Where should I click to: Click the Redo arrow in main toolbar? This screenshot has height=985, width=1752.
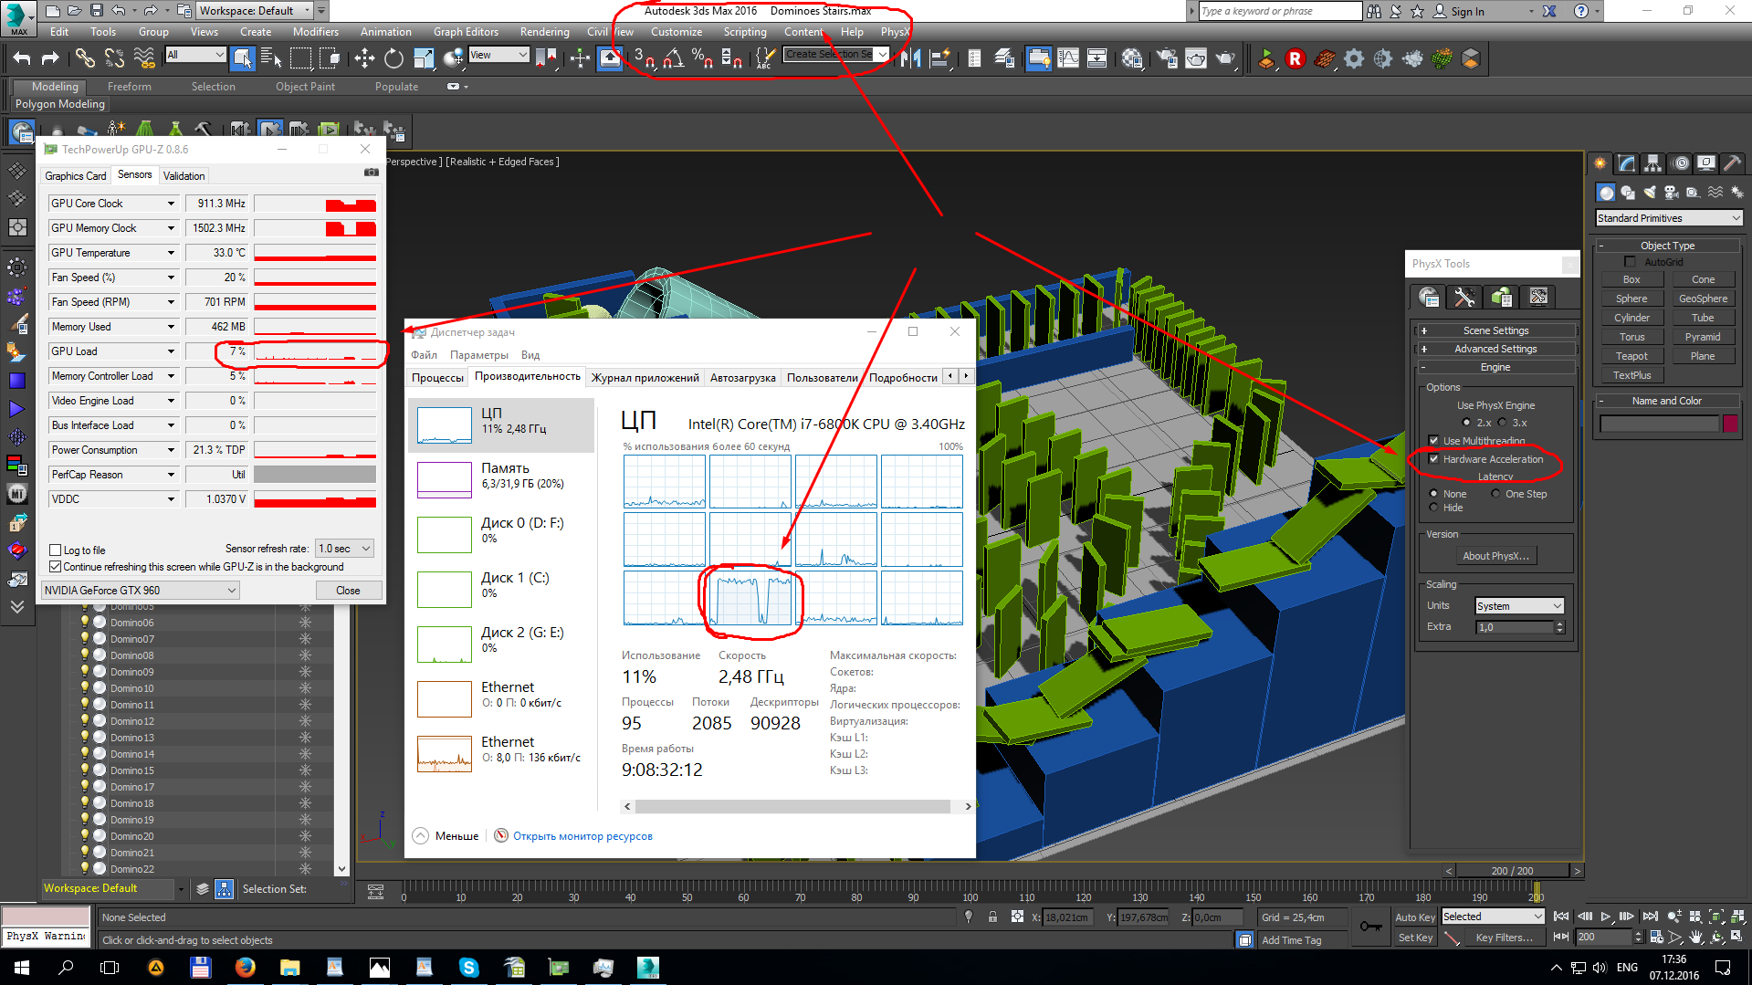point(50,59)
